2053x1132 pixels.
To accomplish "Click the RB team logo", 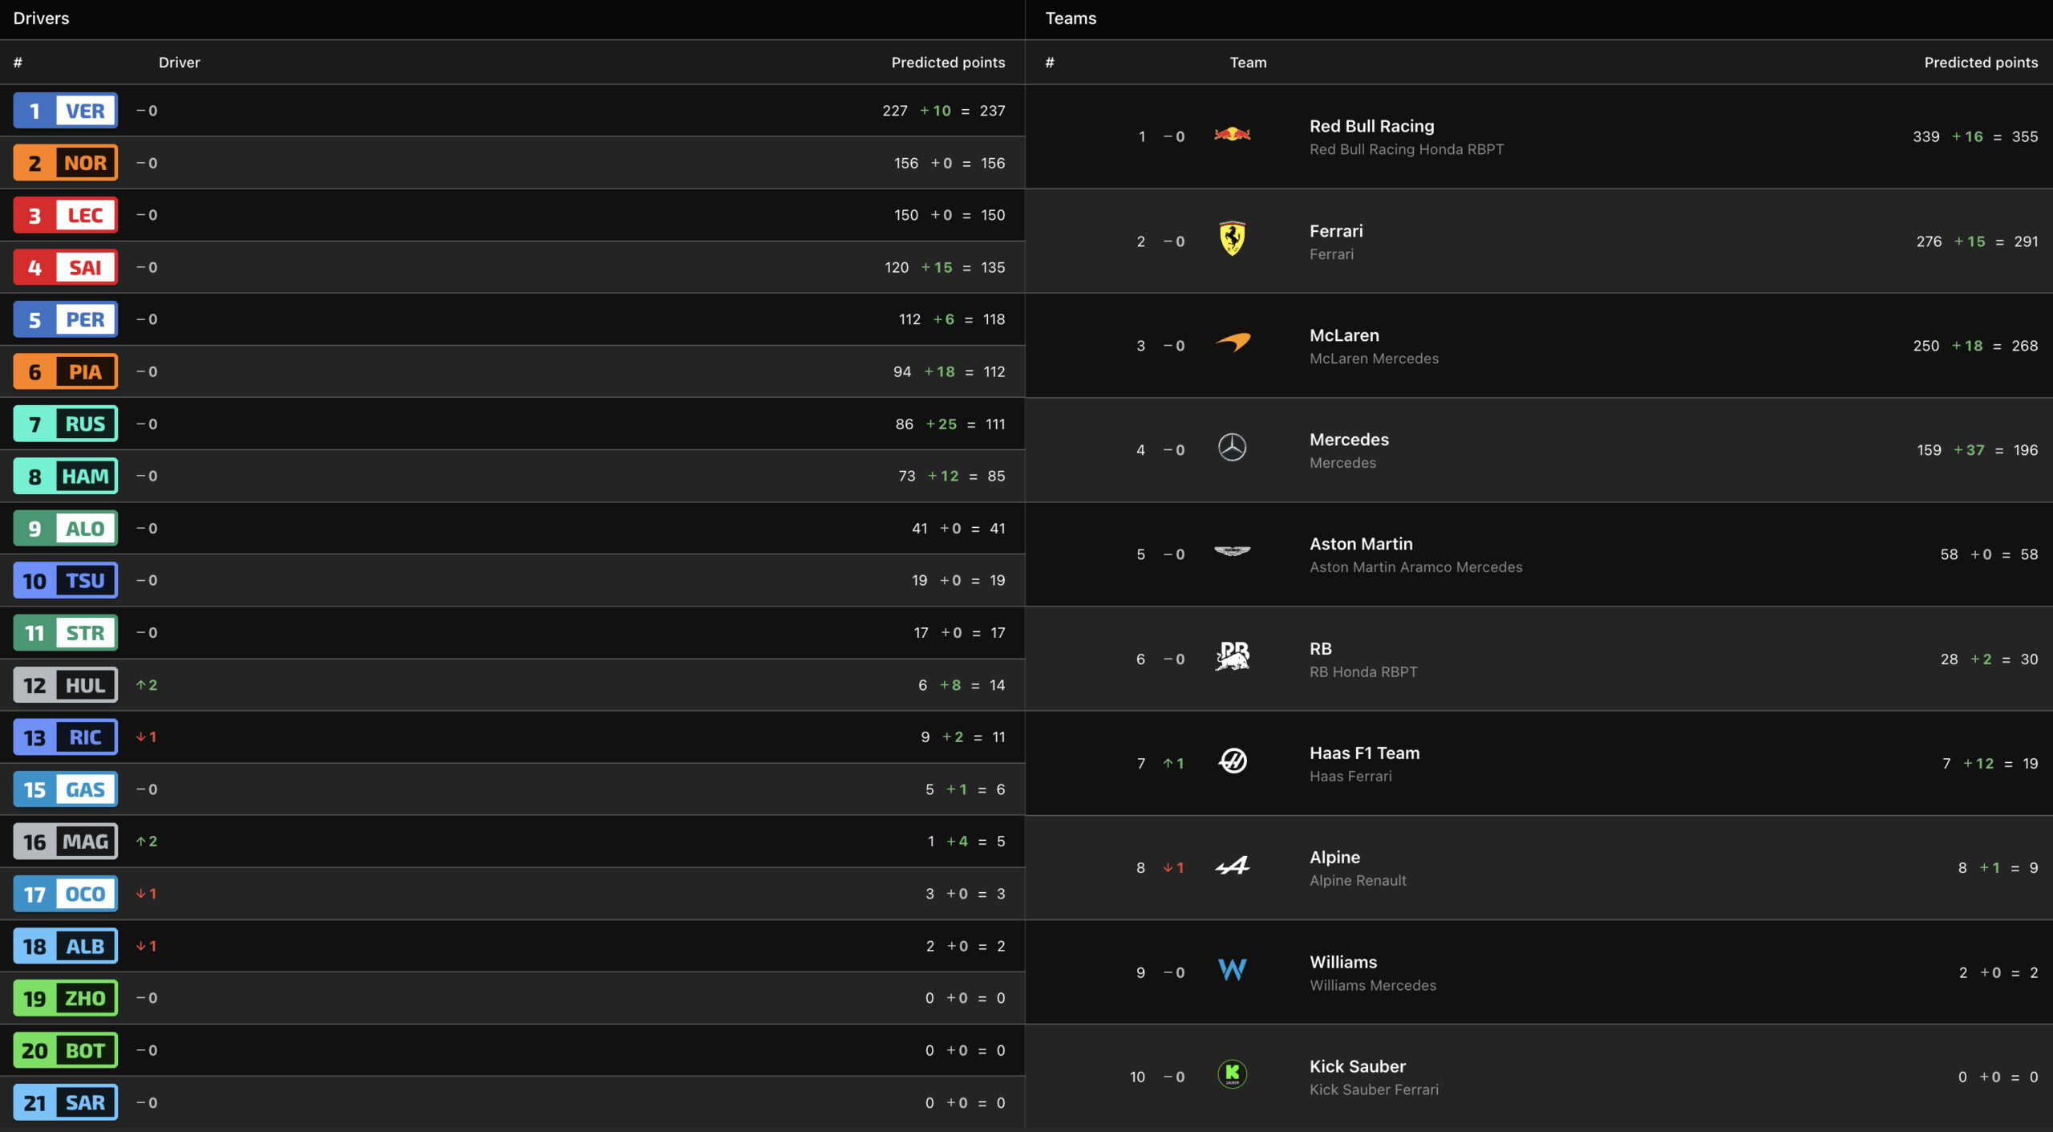I will click(x=1232, y=656).
